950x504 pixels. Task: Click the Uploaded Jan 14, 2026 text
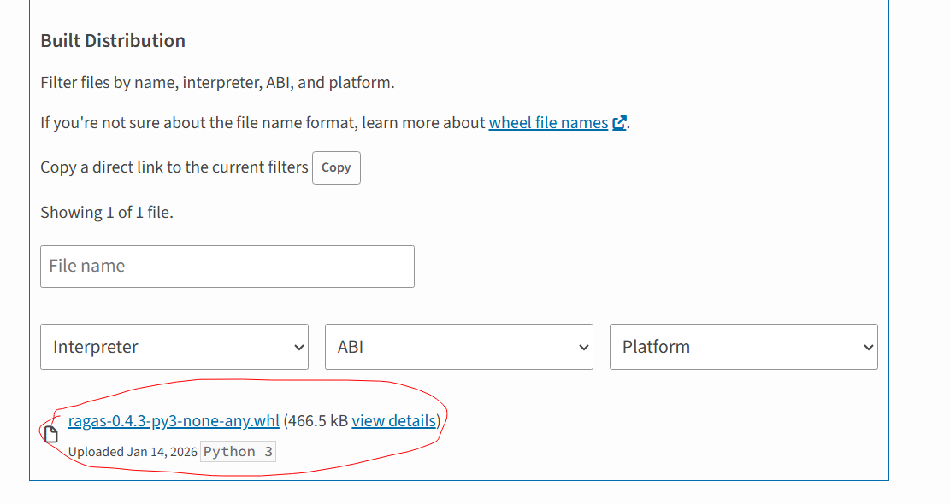[x=133, y=452]
